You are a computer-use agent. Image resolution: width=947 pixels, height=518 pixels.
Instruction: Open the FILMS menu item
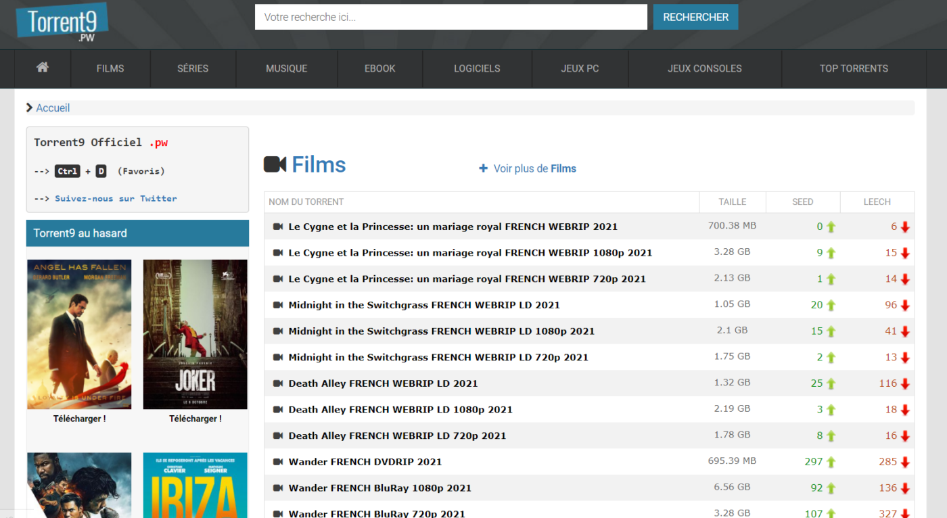pyautogui.click(x=110, y=68)
